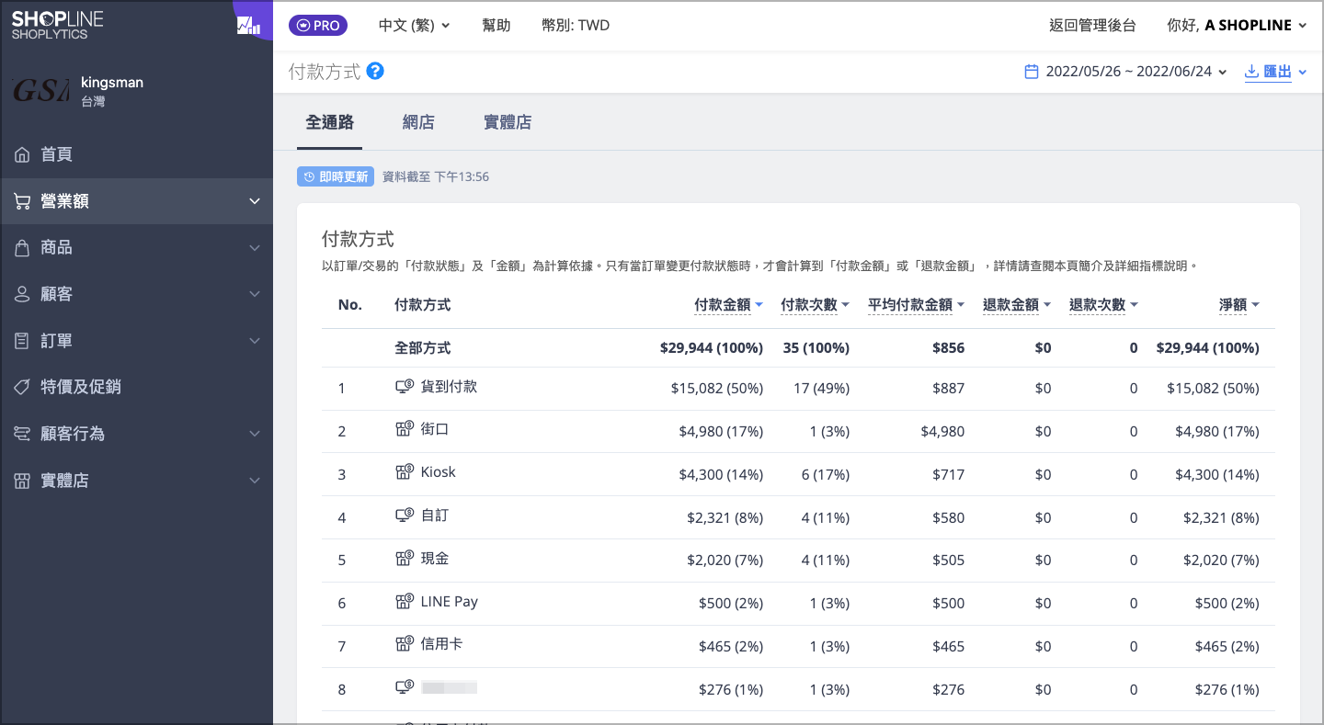
Task: Click the 貨到付款 row label
Action: coord(449,387)
